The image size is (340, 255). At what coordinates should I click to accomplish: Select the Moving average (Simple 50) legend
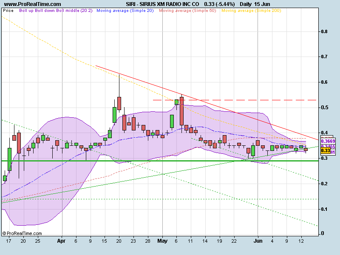(x=187, y=11)
